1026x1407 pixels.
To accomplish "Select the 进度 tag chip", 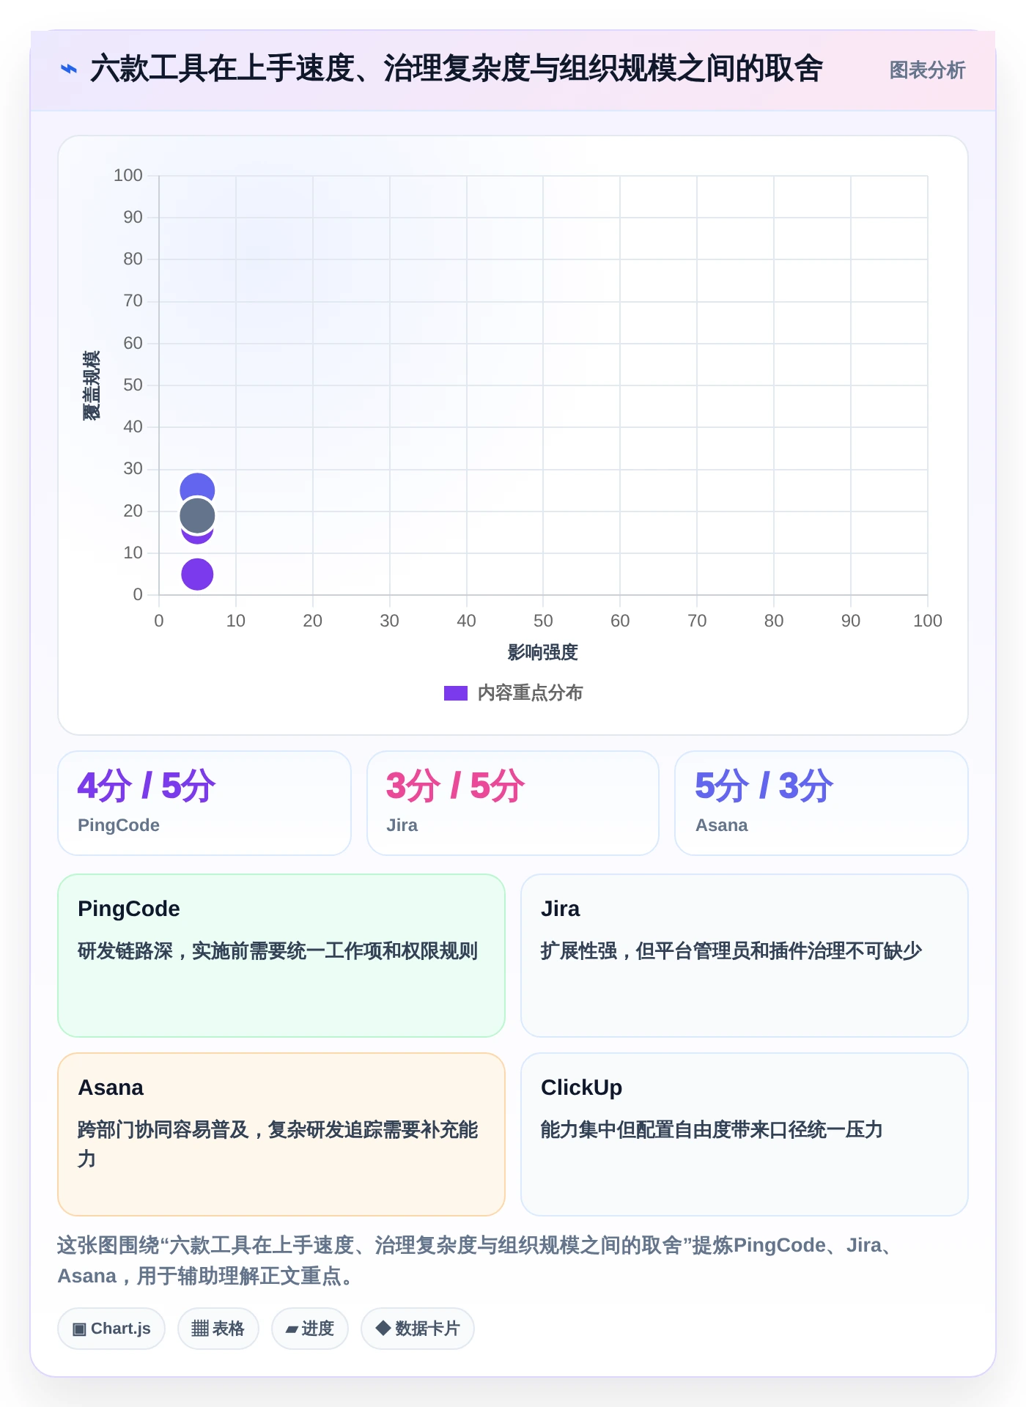I will 310,1329.
